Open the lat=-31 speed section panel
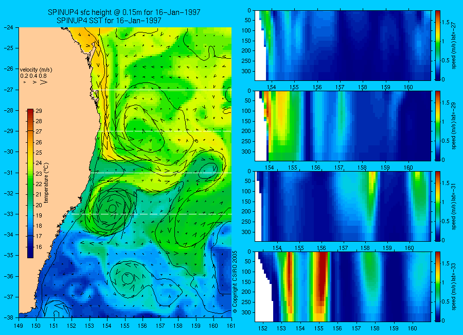This screenshot has width=463, height=335. click(343, 206)
